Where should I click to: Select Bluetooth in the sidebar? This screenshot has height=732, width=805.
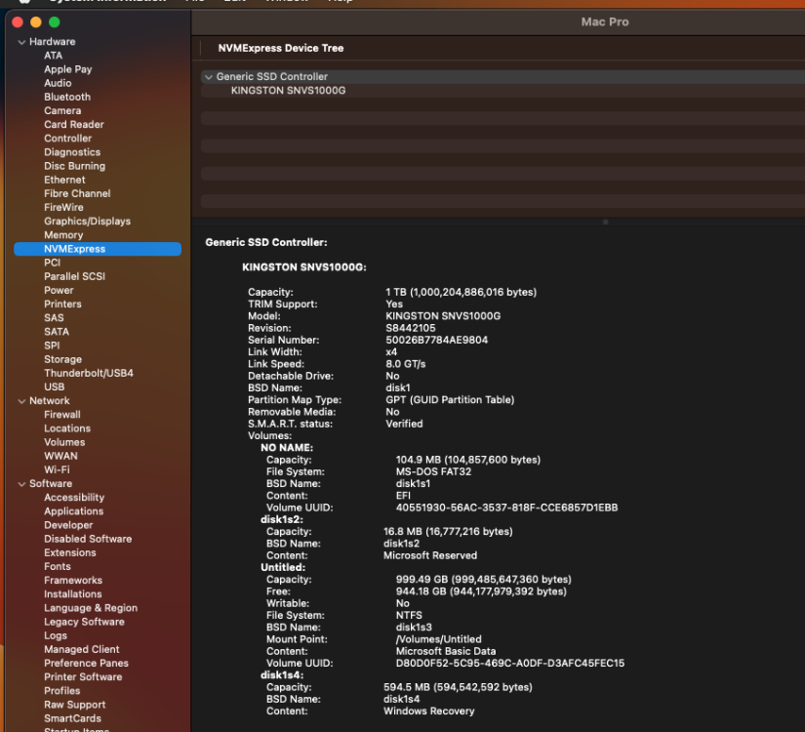pos(67,97)
